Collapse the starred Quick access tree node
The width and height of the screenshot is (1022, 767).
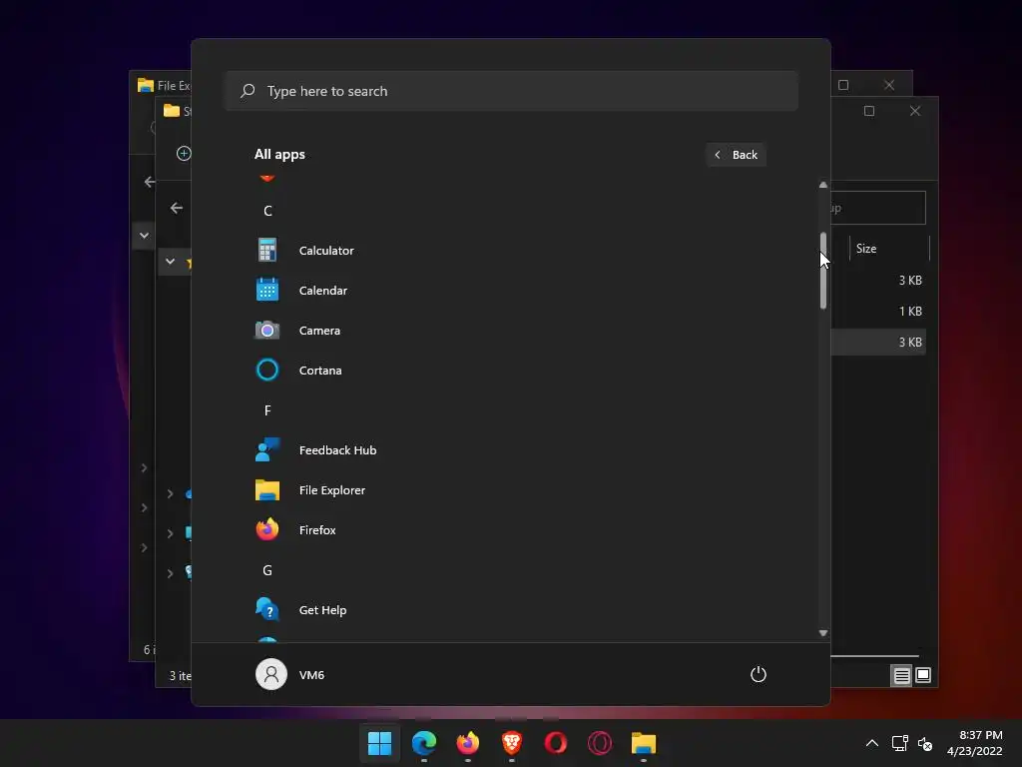pyautogui.click(x=170, y=262)
